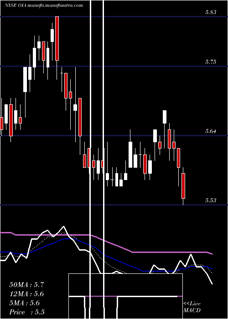Click the NYSE OIA munafa.munafasutra.com header text
The image size is (228, 319).
pos(44,5)
